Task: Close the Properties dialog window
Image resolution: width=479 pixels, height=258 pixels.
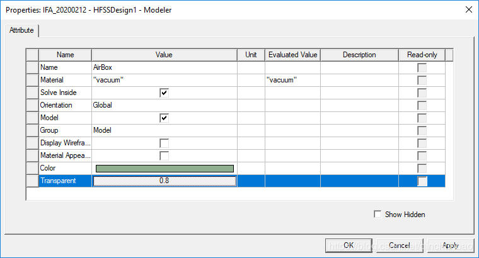Action: tap(469, 9)
